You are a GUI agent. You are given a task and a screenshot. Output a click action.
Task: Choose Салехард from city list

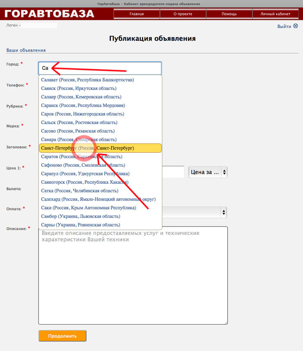tap(100, 199)
